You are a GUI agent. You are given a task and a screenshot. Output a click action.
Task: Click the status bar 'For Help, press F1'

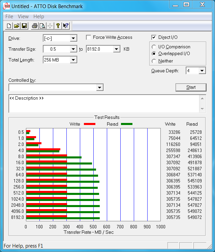tap(23, 246)
